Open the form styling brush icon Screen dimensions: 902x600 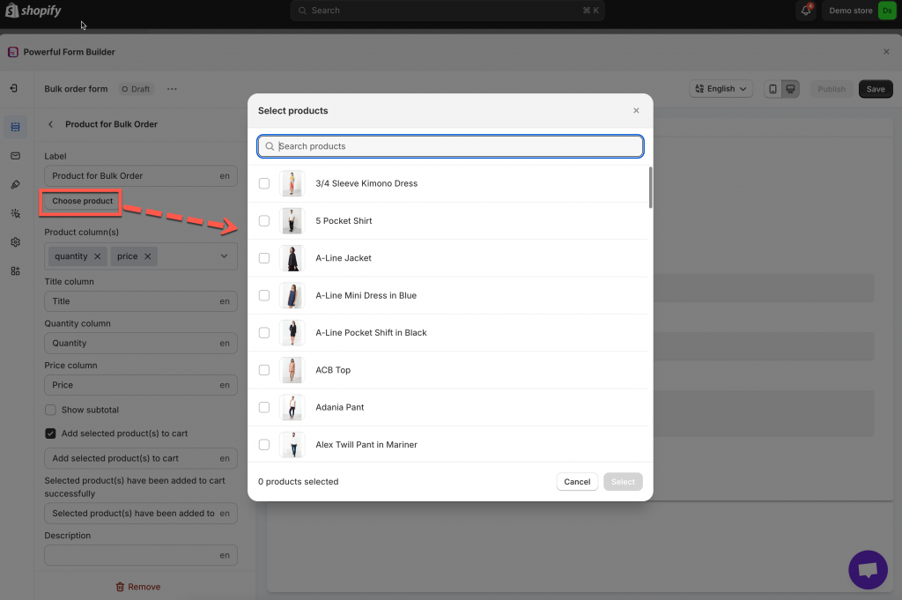click(15, 185)
